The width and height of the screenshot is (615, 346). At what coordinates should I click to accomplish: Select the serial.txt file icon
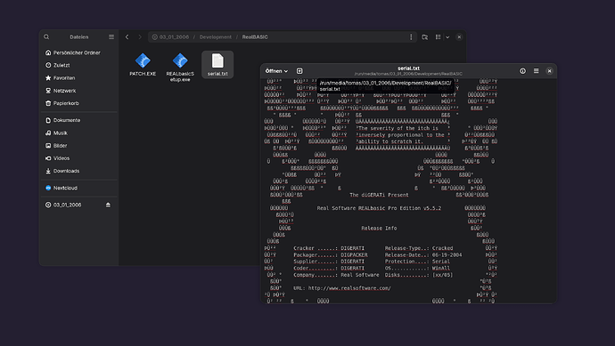(217, 65)
